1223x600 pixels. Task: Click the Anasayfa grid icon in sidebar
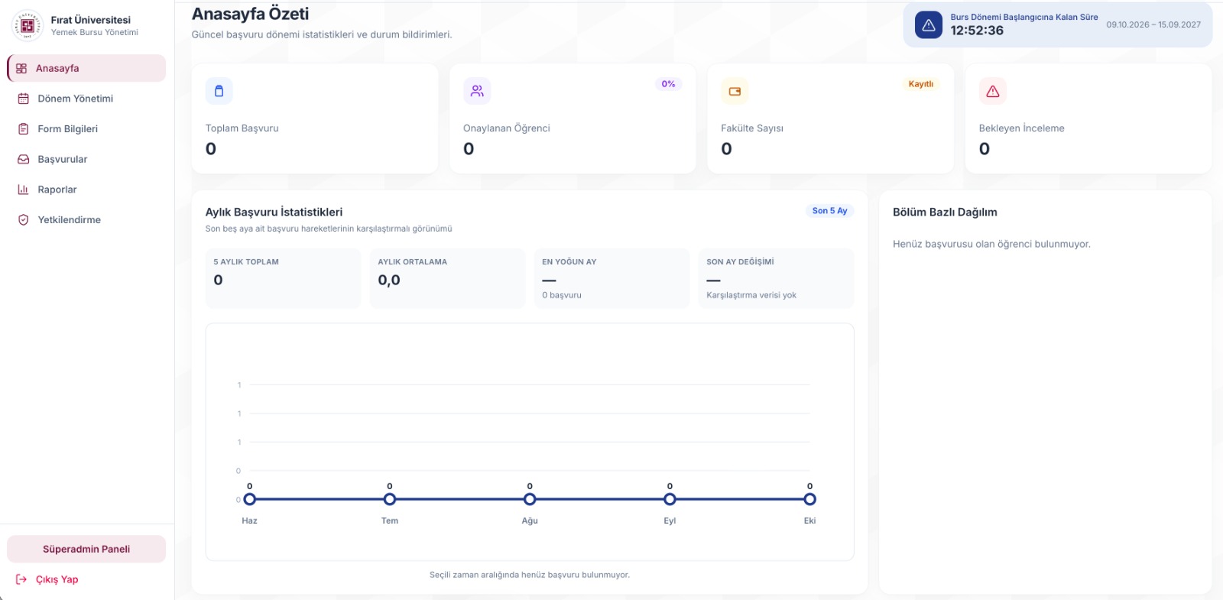(21, 68)
